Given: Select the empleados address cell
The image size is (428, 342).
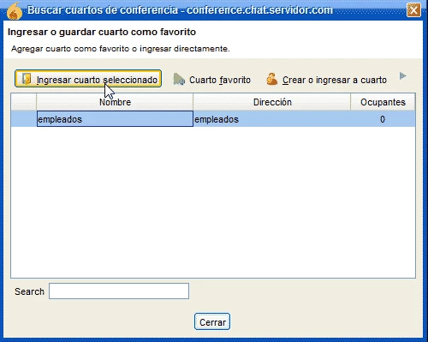Looking at the screenshot, I should [x=272, y=119].
